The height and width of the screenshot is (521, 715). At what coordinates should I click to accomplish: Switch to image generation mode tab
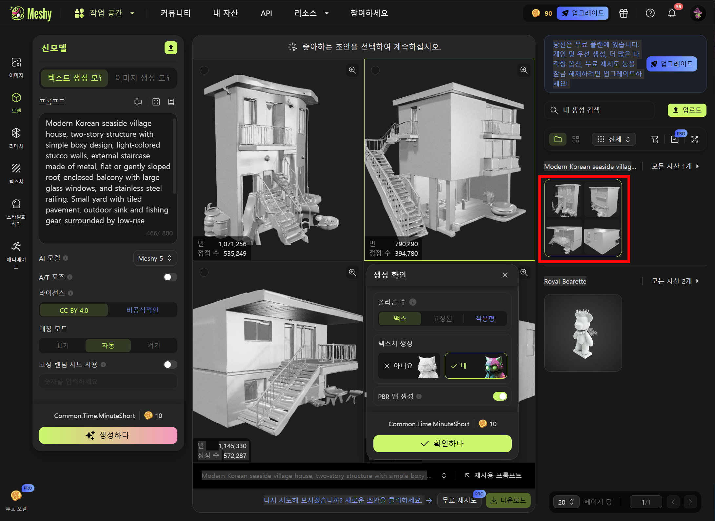tap(142, 78)
